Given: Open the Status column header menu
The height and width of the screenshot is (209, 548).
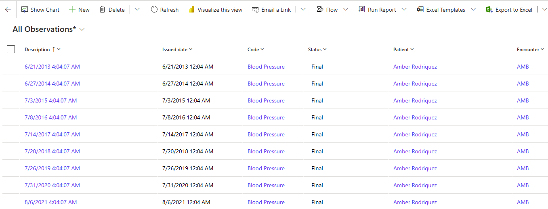Looking at the screenshot, I should [317, 50].
